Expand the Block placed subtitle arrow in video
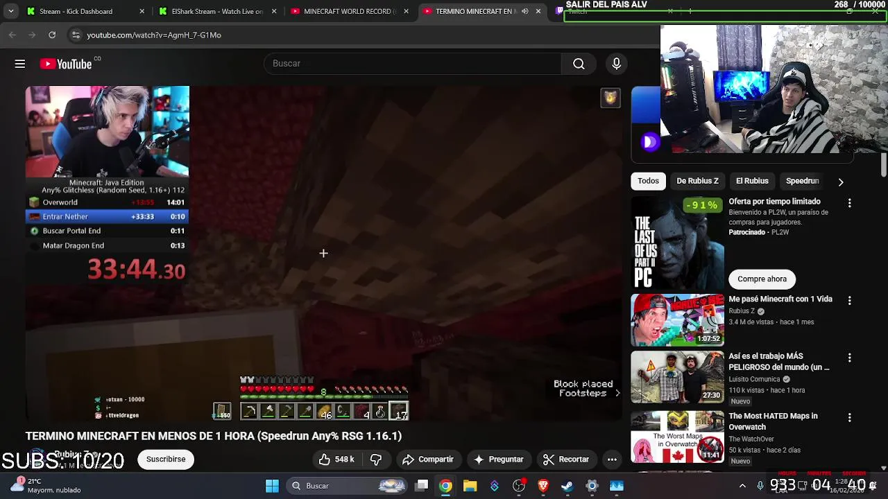The height and width of the screenshot is (499, 888). click(x=617, y=393)
